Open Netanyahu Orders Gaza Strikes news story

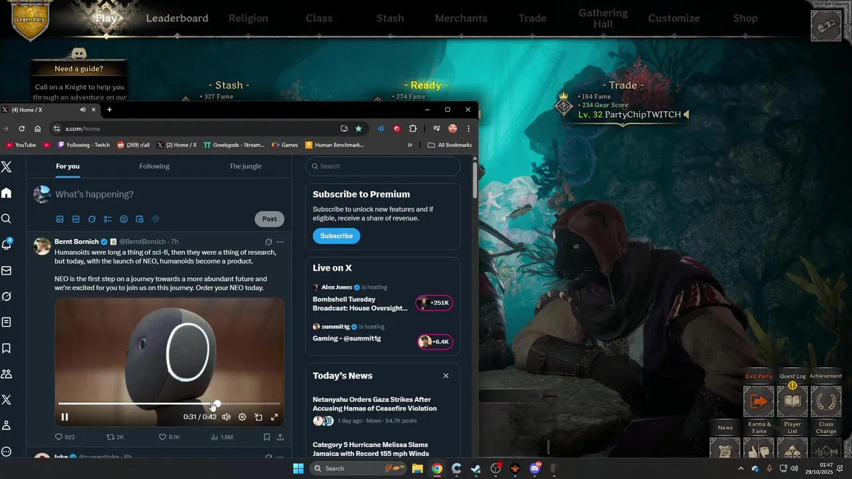tap(375, 404)
